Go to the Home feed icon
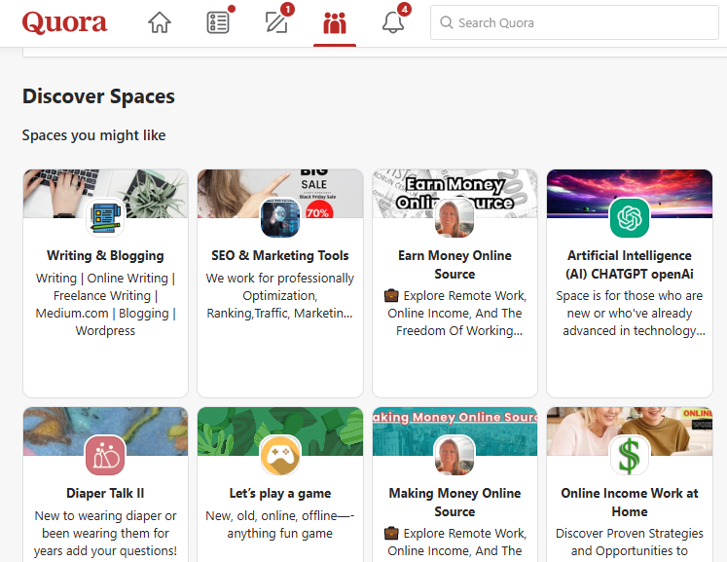Viewport: 727px width, 562px height. (160, 22)
